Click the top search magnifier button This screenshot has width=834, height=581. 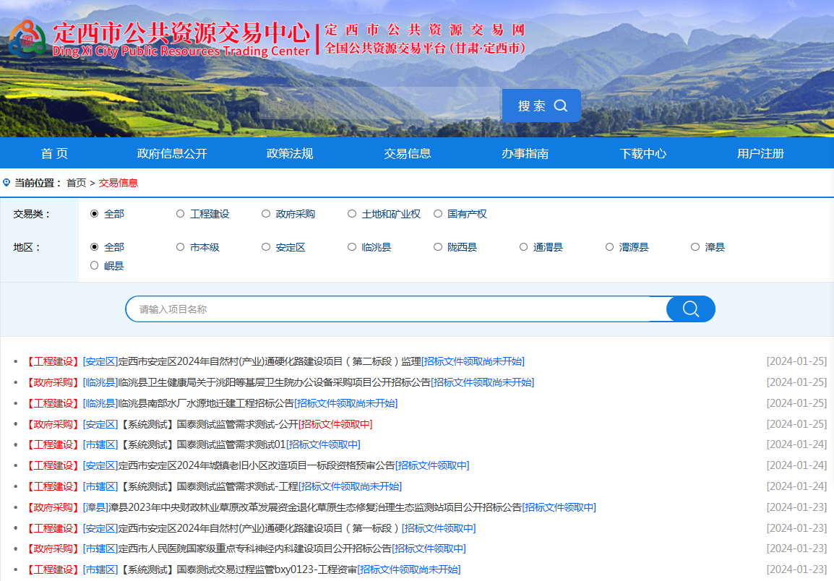(541, 106)
